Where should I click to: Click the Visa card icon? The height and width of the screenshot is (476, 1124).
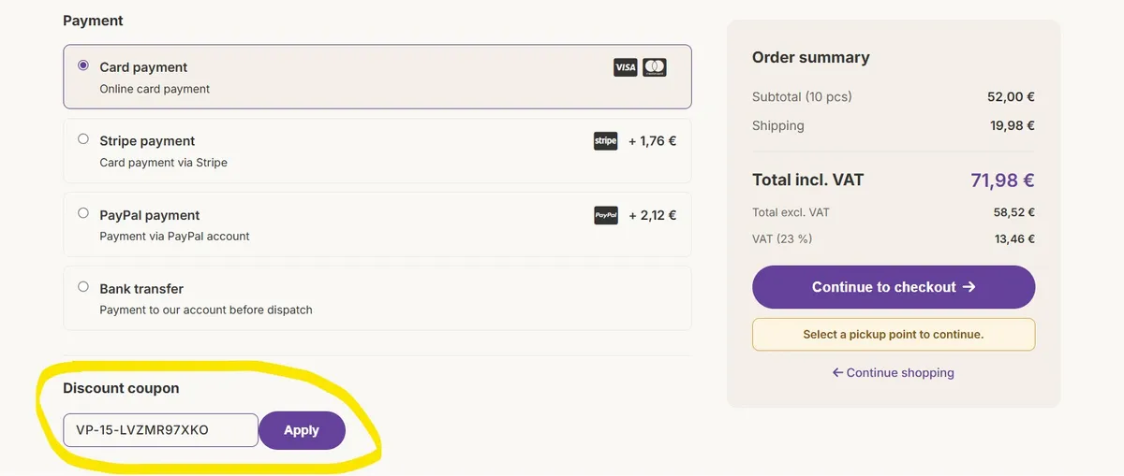coord(625,67)
